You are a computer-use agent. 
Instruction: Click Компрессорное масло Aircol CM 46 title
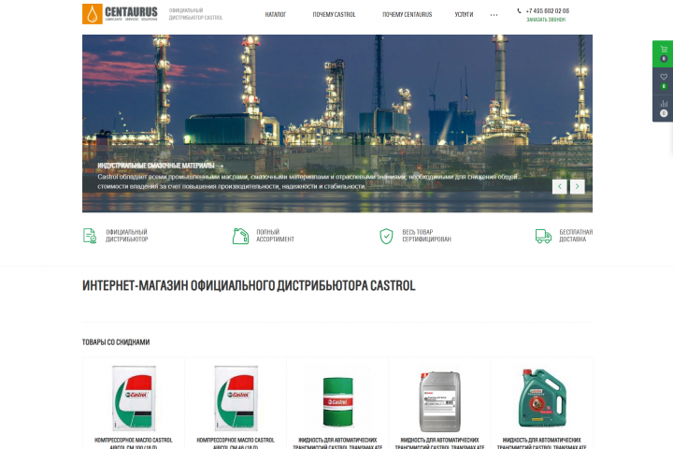click(x=236, y=443)
